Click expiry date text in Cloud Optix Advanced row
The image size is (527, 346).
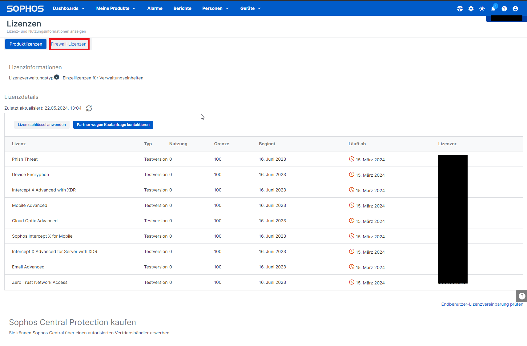(x=370, y=221)
